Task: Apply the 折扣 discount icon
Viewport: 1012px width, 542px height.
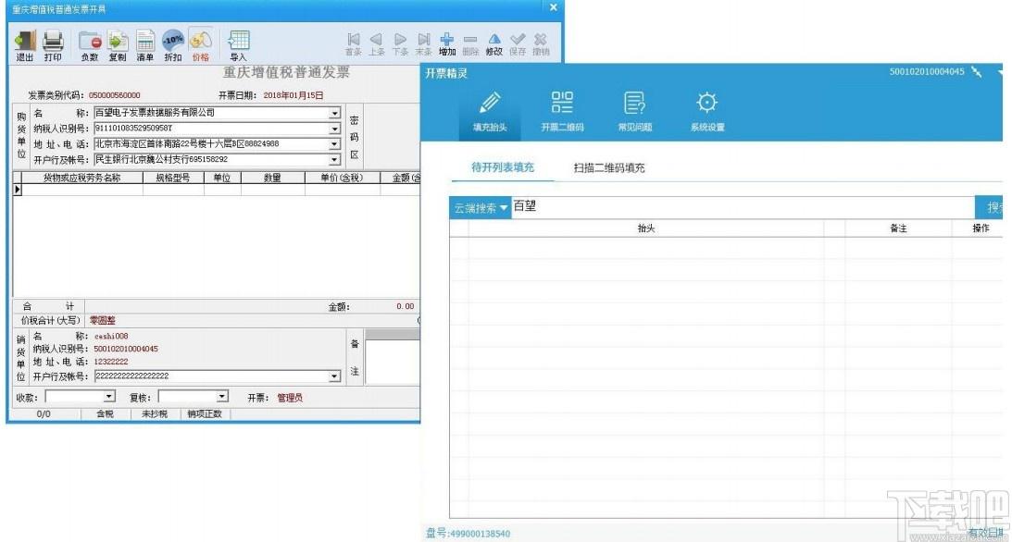Action: tap(173, 45)
